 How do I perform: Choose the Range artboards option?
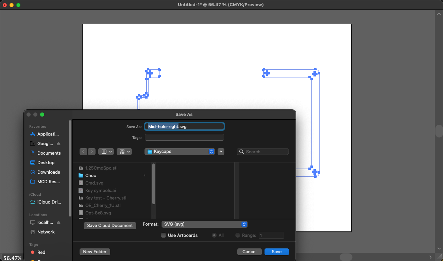click(238, 235)
